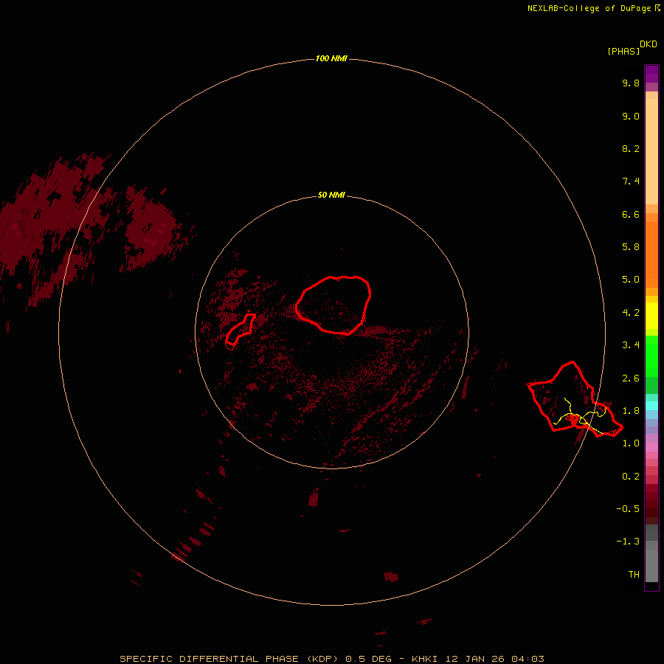Click the -0.5 value on the color scale
664x664 pixels.
[x=628, y=509]
